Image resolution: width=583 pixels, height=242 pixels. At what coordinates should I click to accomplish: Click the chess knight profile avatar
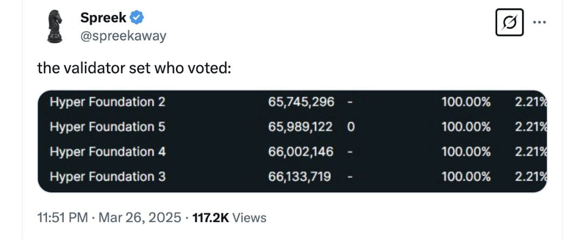click(55, 26)
